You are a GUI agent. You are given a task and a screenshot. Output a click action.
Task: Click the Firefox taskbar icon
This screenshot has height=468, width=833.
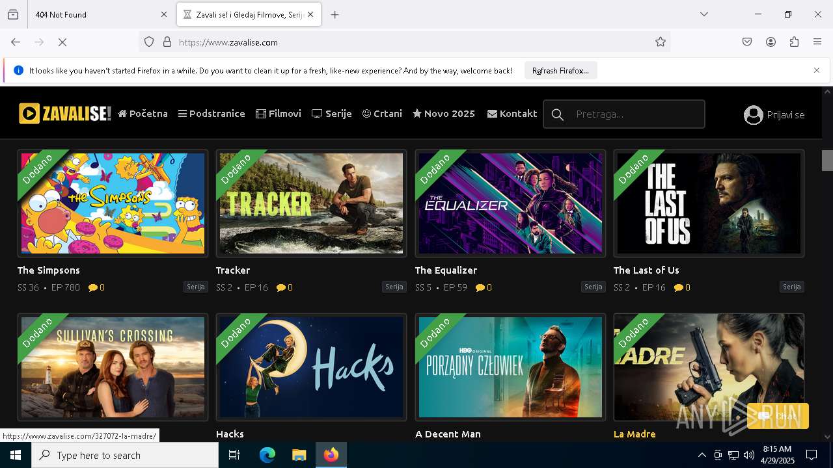331,455
